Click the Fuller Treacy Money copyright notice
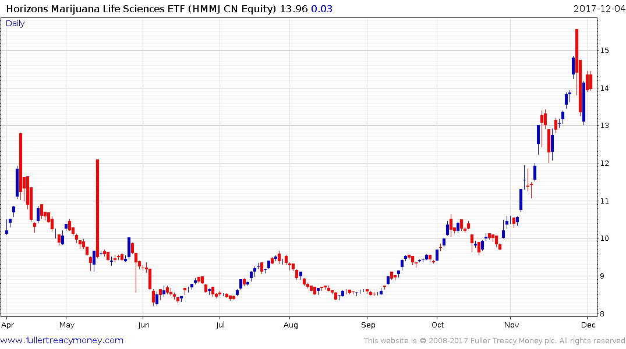This screenshot has height=349, width=626. 494,341
